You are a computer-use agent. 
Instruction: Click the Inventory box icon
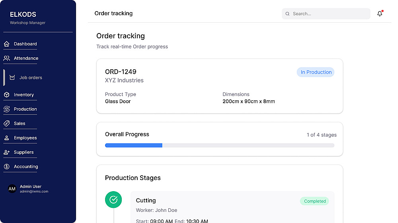coord(6,95)
